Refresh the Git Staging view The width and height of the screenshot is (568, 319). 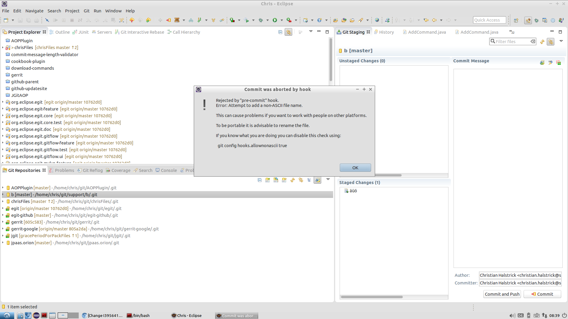pyautogui.click(x=542, y=42)
